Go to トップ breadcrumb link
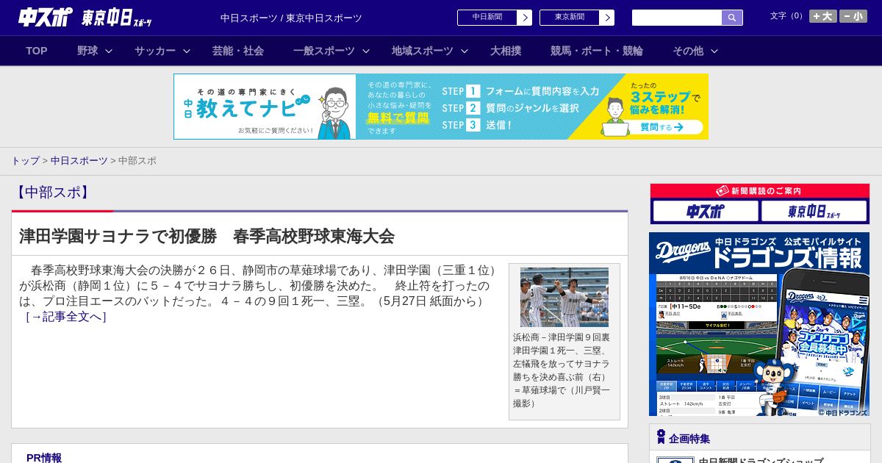This screenshot has height=463, width=882. point(25,161)
